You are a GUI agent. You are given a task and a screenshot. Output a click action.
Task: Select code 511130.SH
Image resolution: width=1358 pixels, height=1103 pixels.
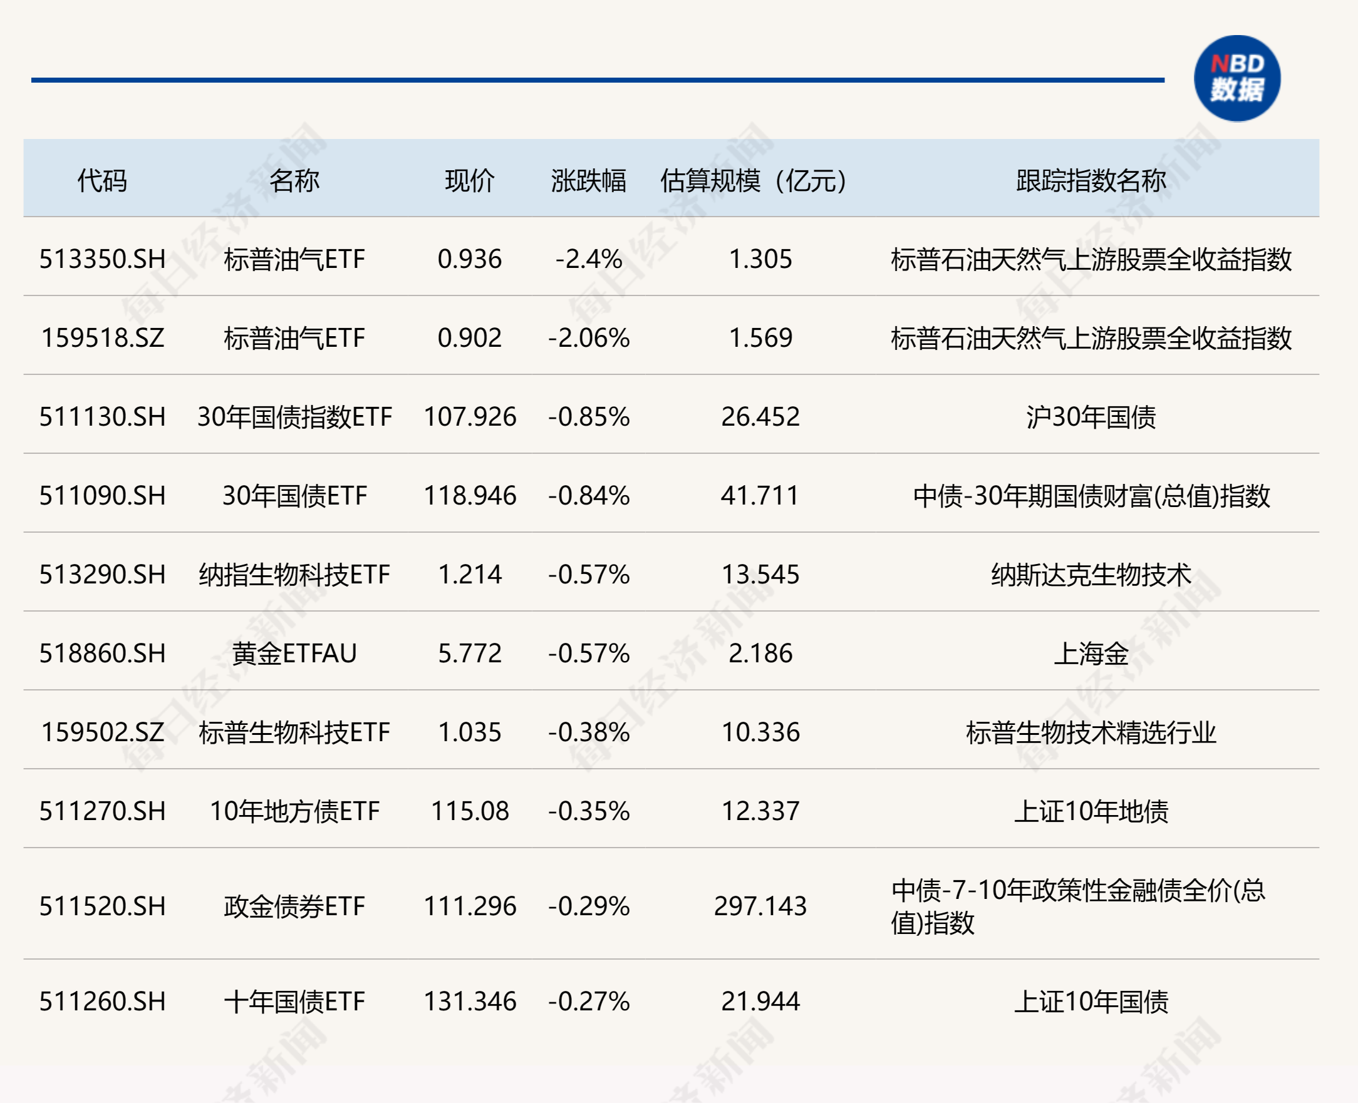pyautogui.click(x=101, y=416)
